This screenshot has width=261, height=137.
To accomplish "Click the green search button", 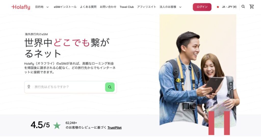I will coord(110,87).
